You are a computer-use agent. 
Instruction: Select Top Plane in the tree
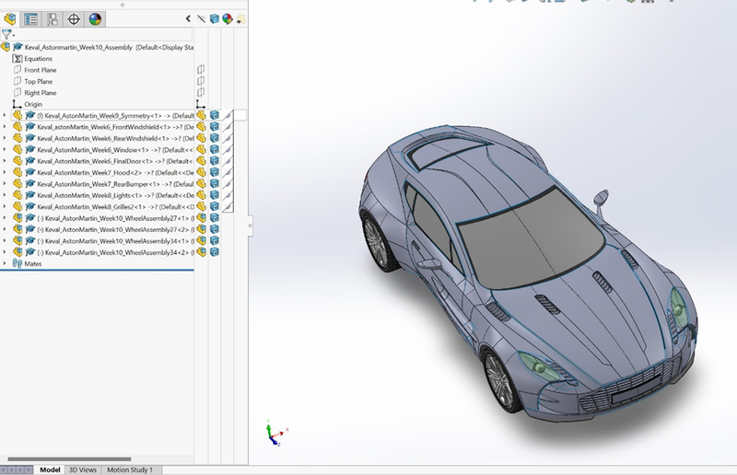click(x=39, y=81)
